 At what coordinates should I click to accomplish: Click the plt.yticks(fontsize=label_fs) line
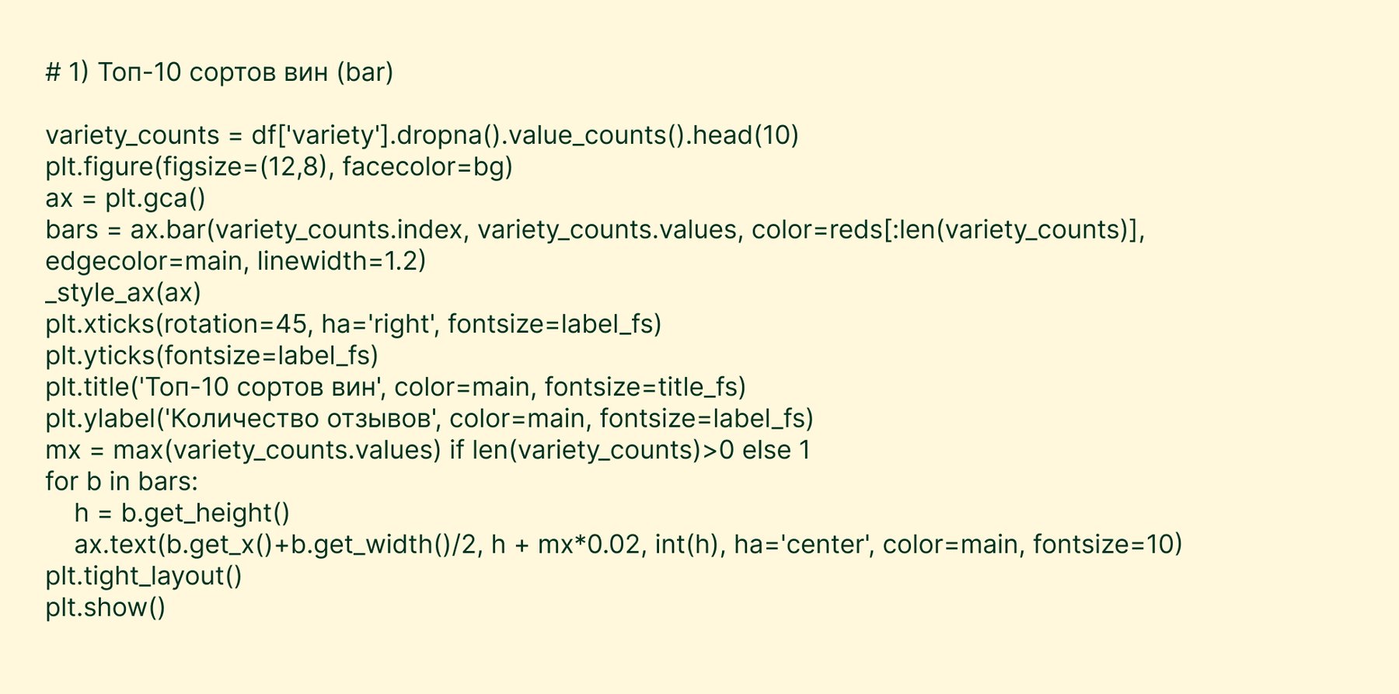[x=211, y=356]
